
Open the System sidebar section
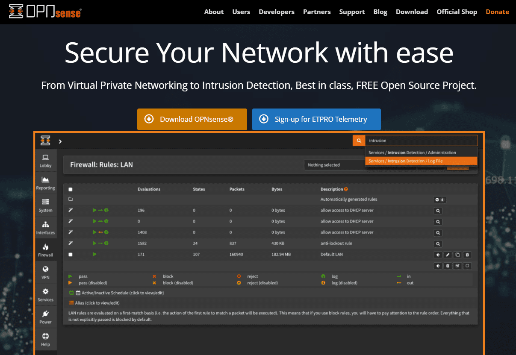pos(45,205)
